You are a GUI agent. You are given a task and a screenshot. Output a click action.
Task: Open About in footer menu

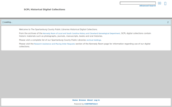(x=90, y=100)
